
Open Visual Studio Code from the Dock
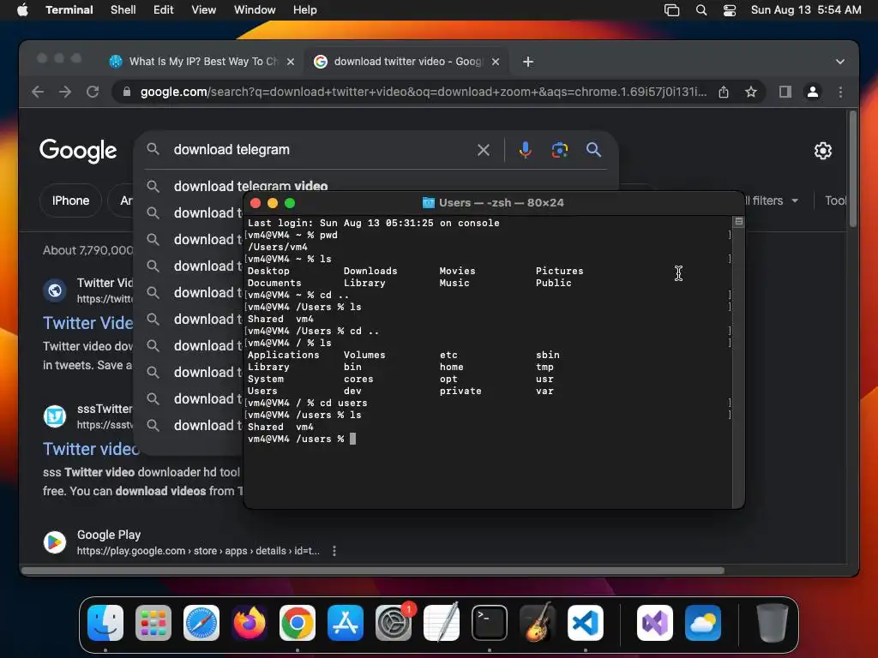pyautogui.click(x=585, y=623)
